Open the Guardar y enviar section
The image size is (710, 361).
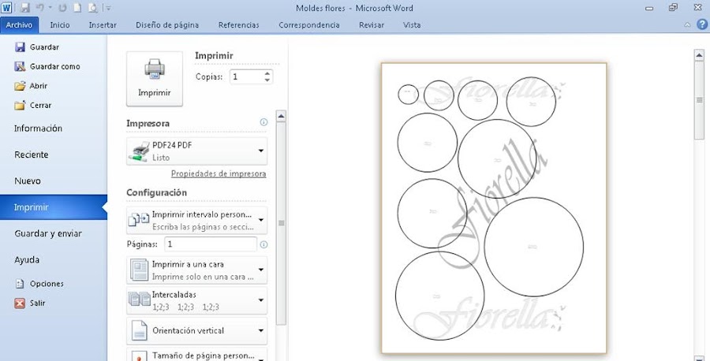click(48, 233)
